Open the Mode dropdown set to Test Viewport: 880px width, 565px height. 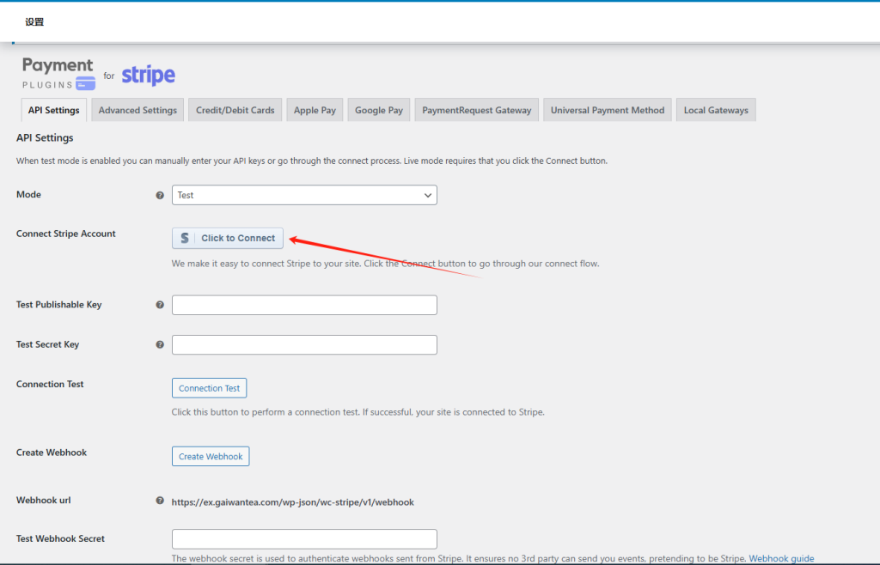pyautogui.click(x=304, y=195)
